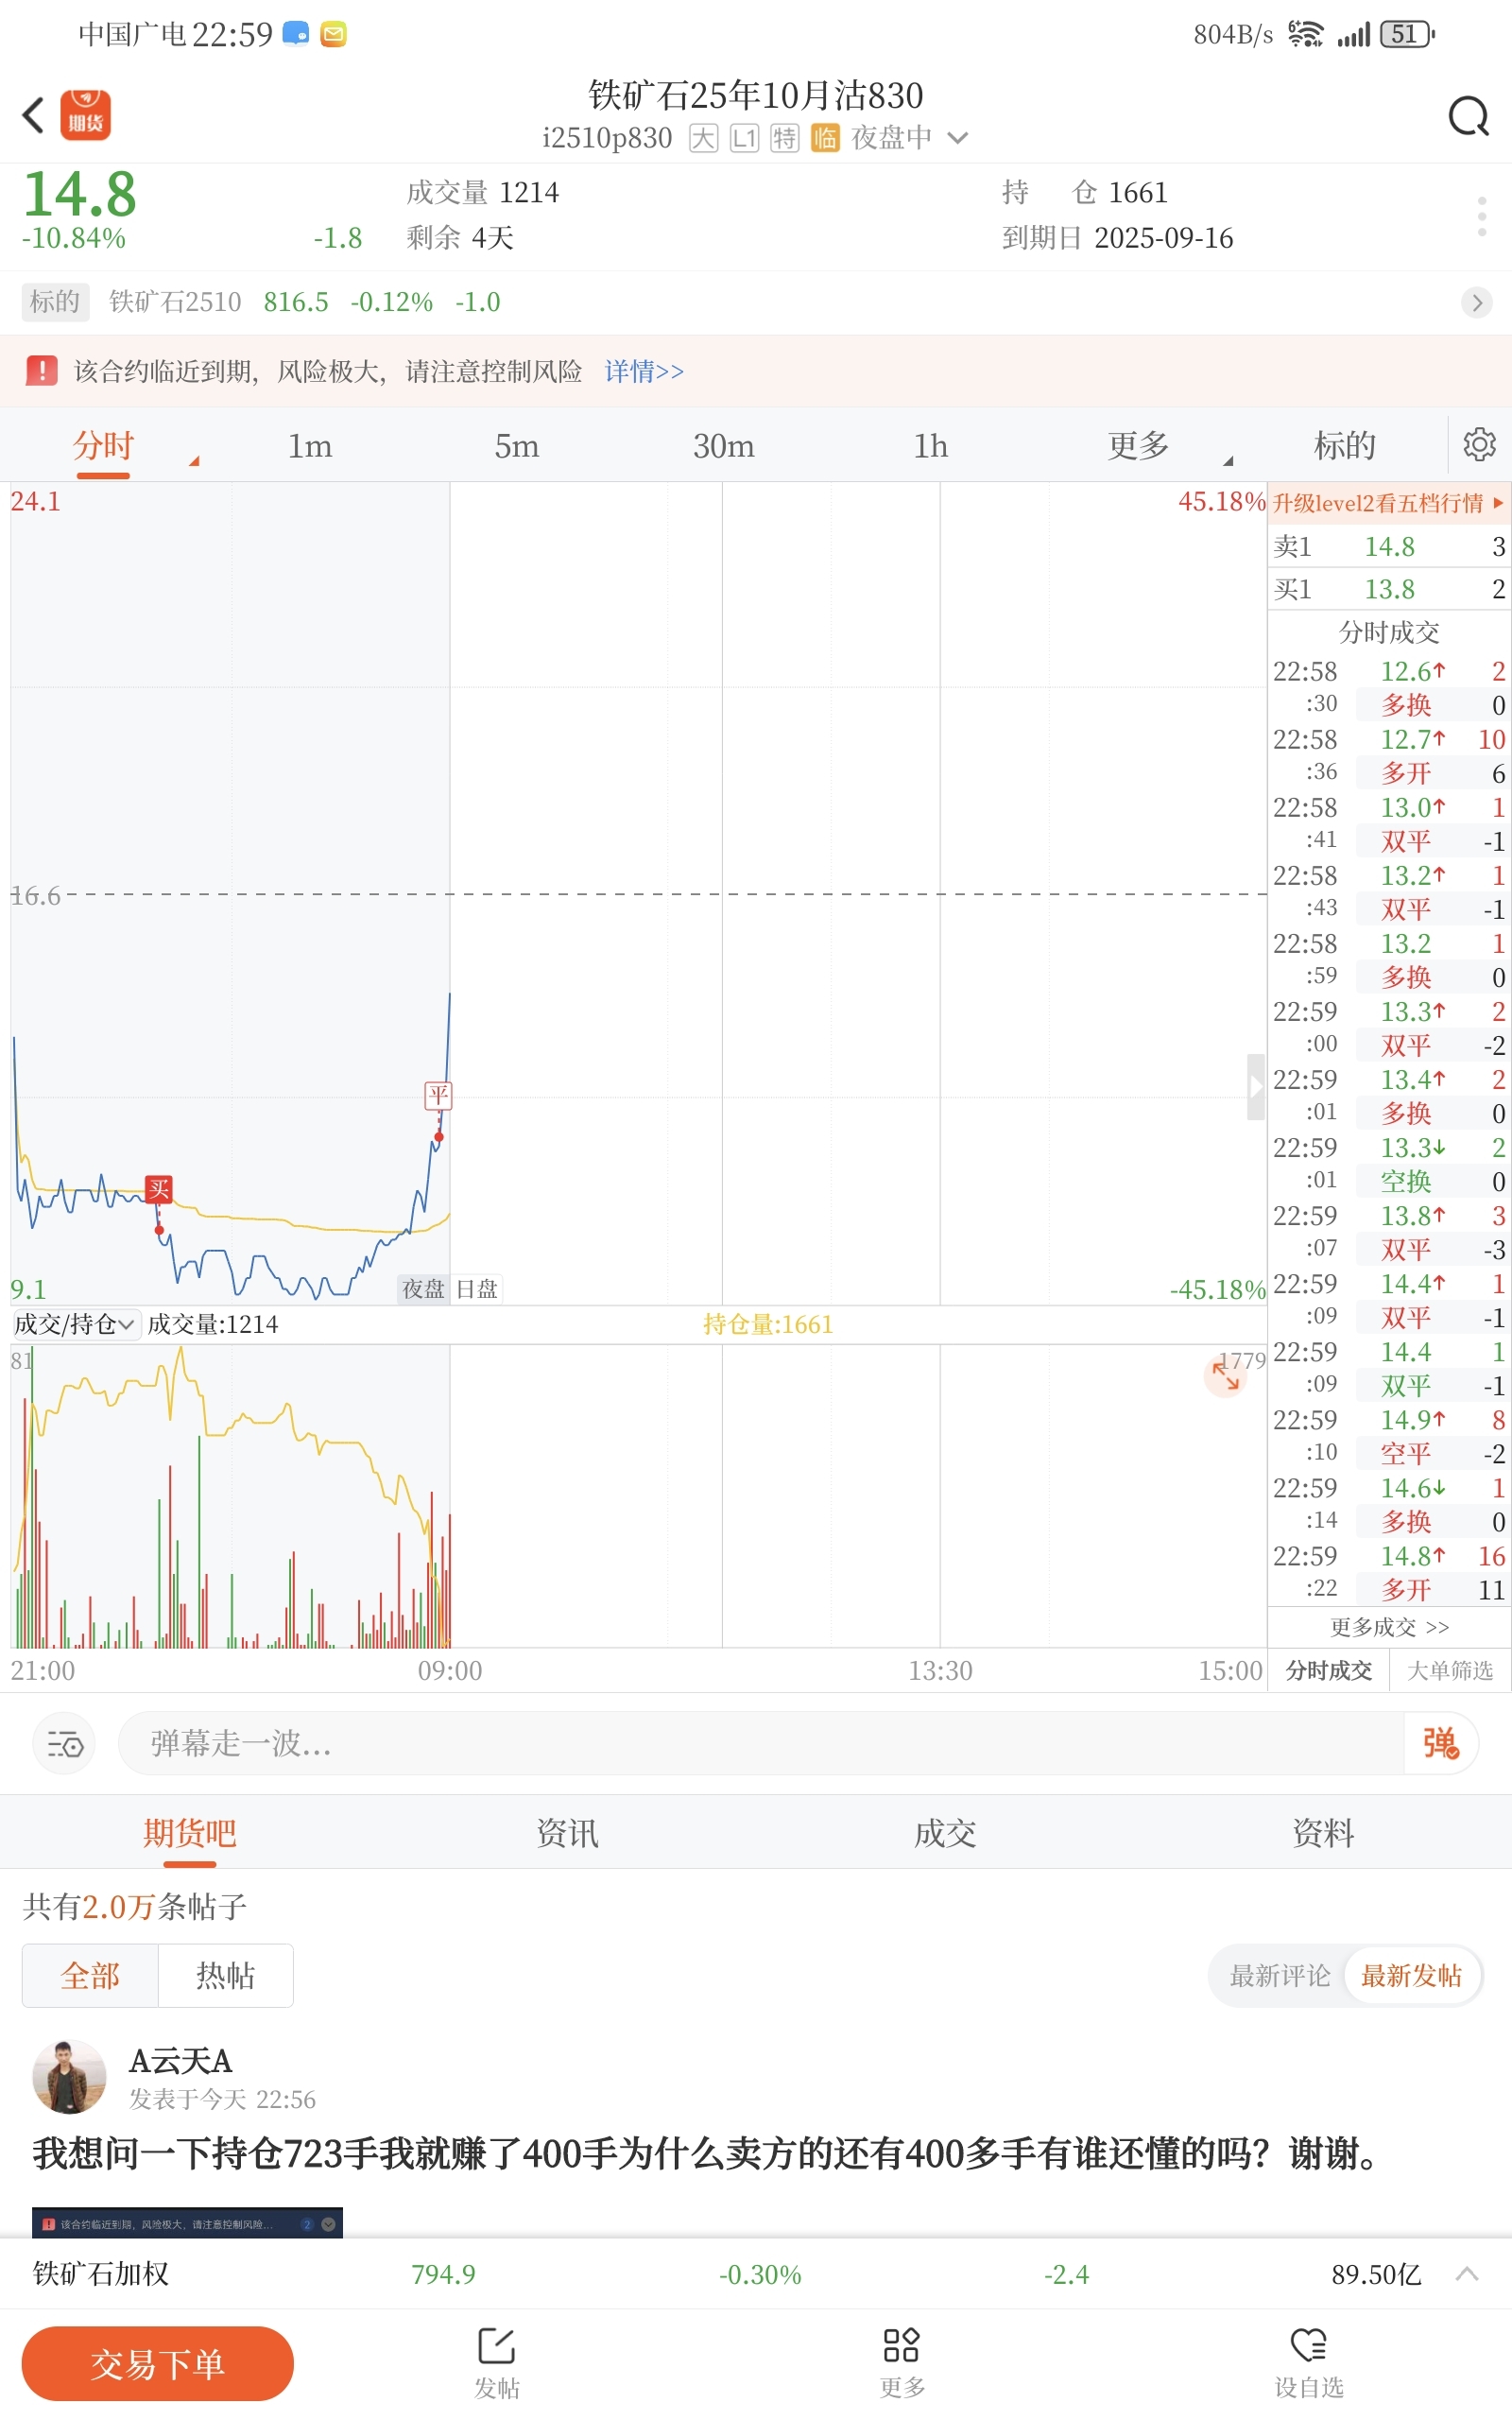Tap the three-dot more options icon

pos(1481,216)
